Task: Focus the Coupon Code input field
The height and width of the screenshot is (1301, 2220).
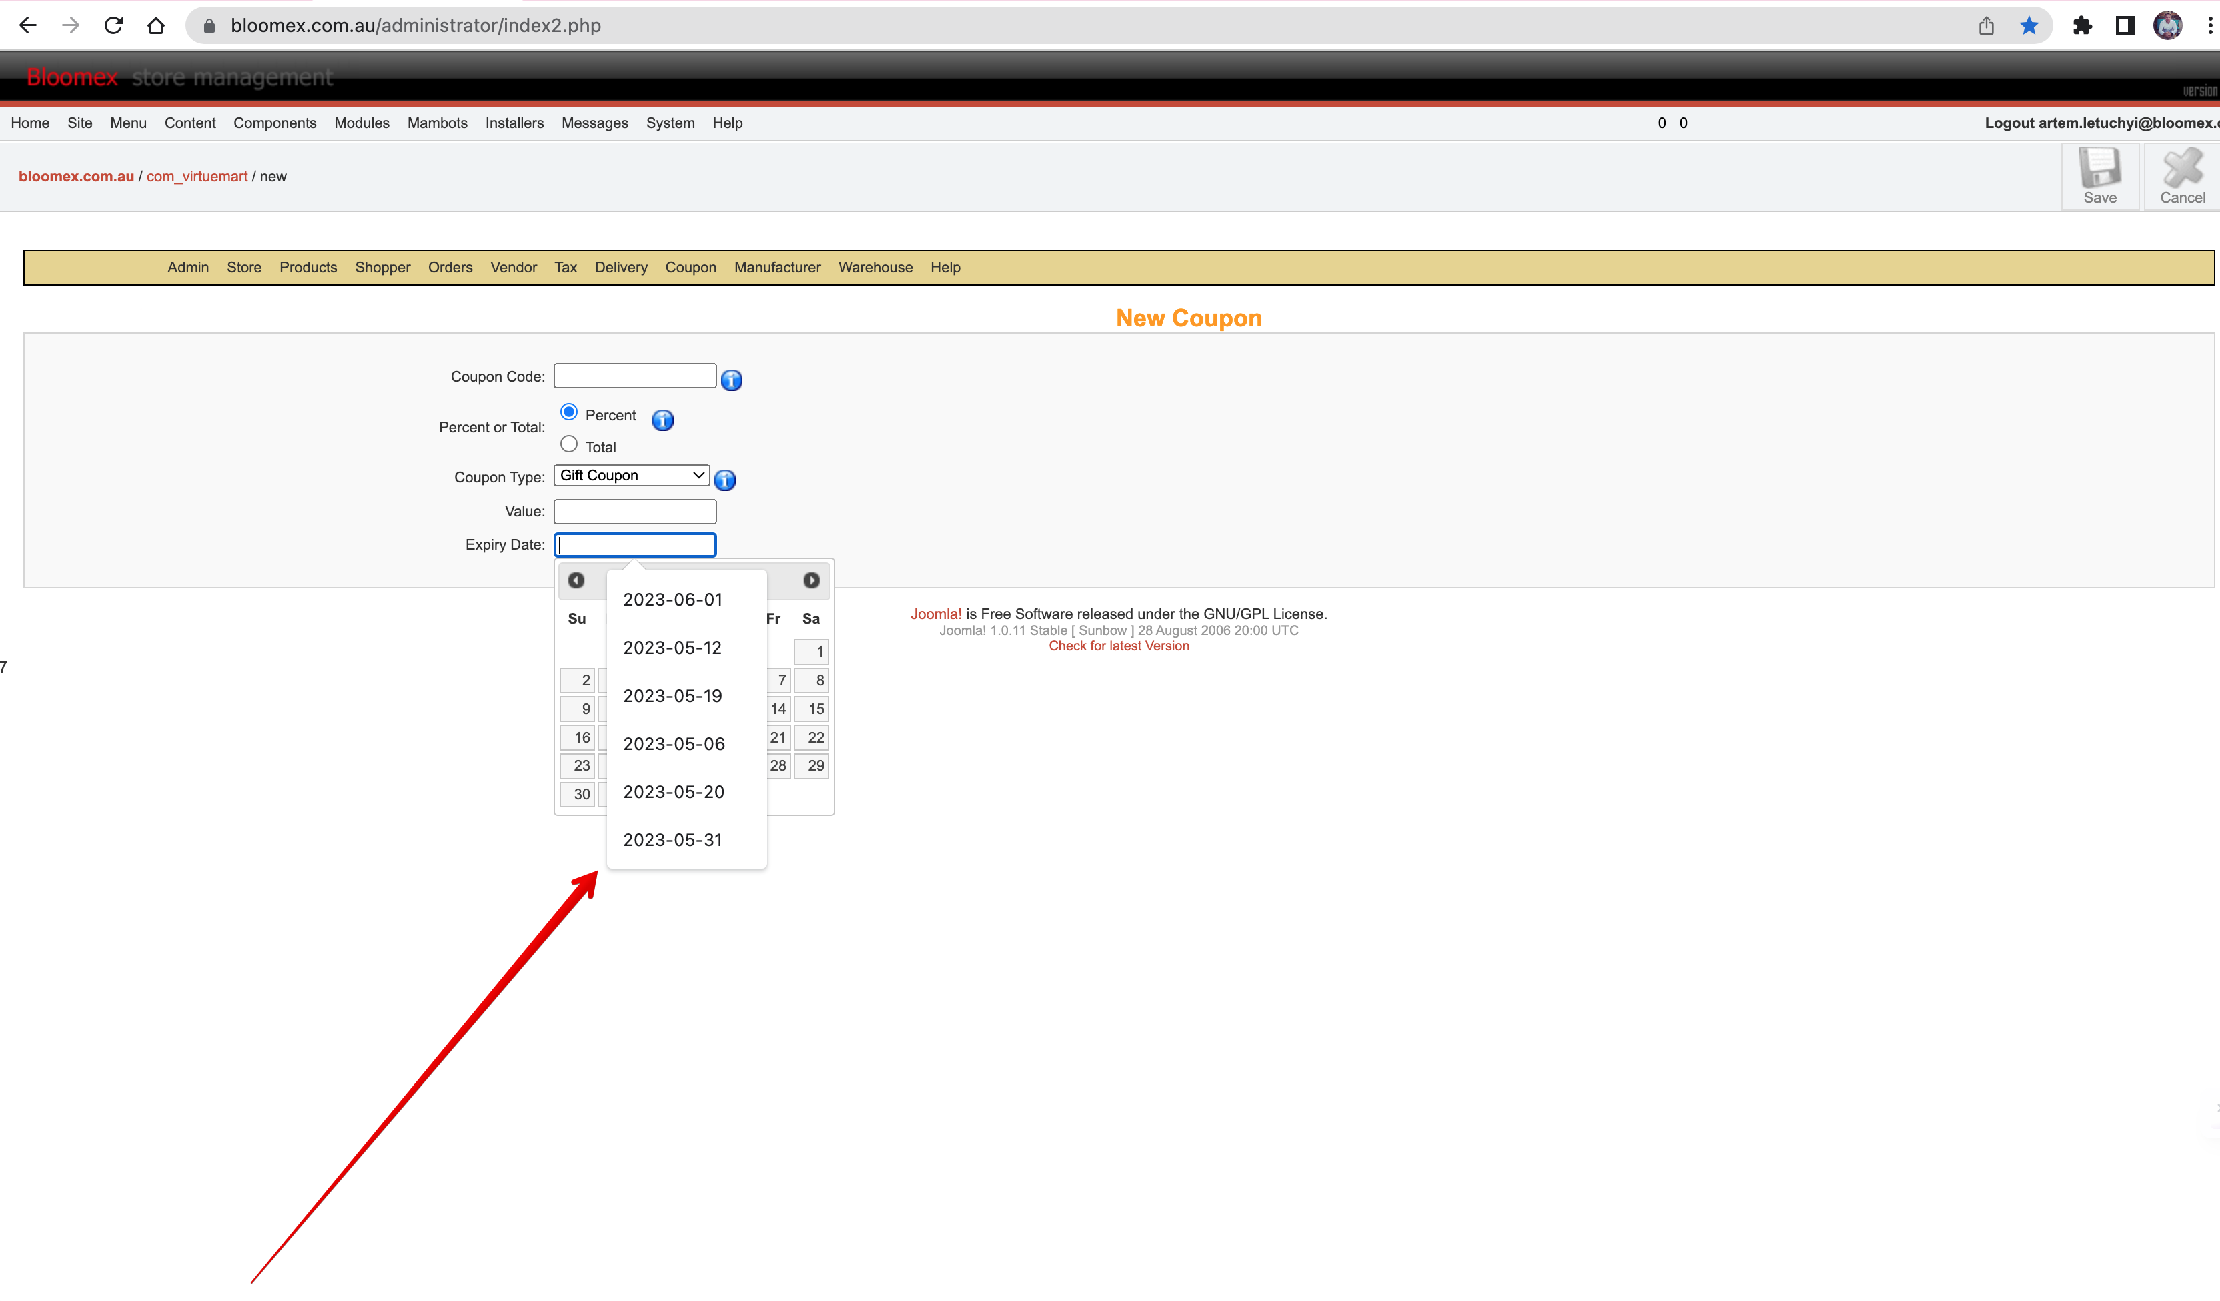Action: [x=635, y=376]
